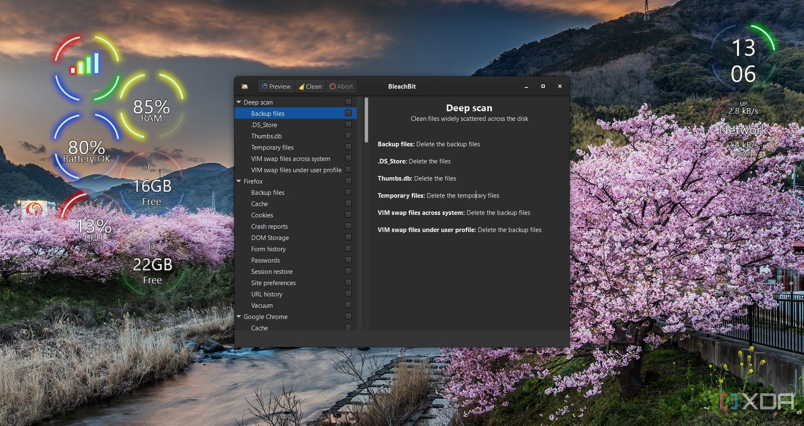804x426 pixels.
Task: Enable the Google Chrome group checkbox
Action: (348, 316)
